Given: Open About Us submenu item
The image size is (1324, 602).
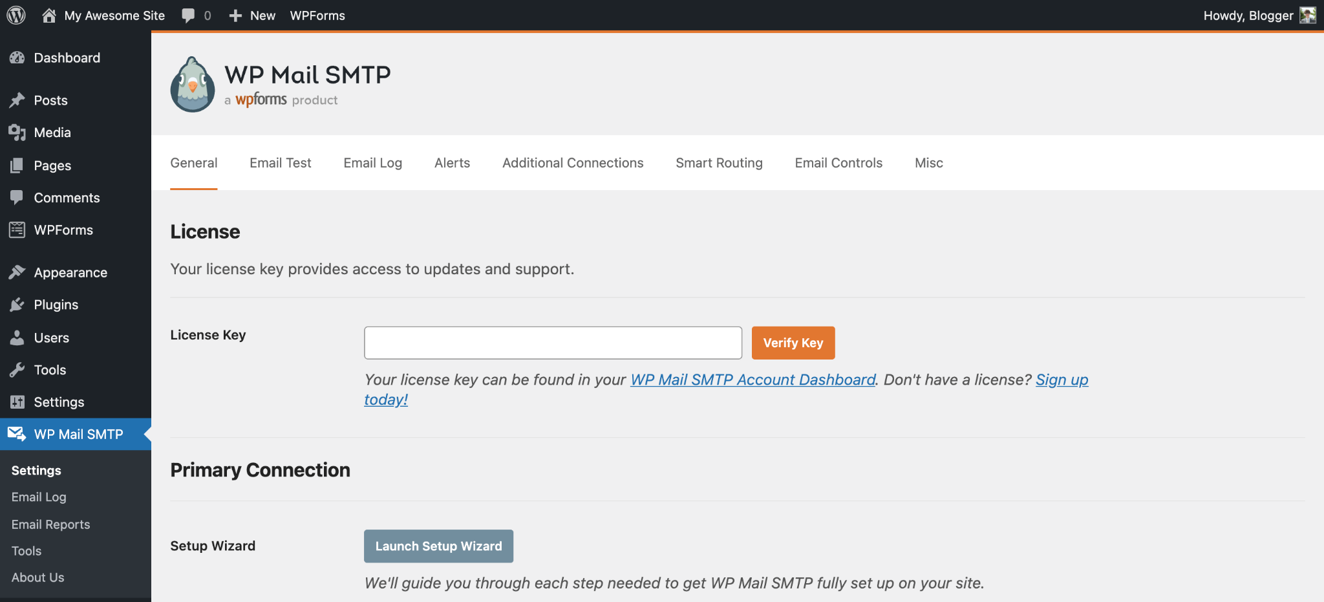Looking at the screenshot, I should point(37,577).
